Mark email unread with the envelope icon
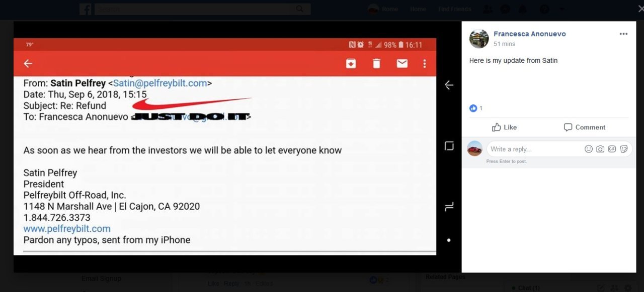 click(x=402, y=63)
